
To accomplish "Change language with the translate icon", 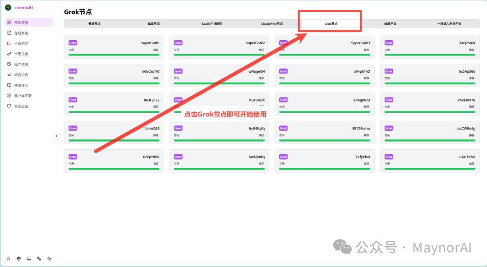I will [39, 258].
